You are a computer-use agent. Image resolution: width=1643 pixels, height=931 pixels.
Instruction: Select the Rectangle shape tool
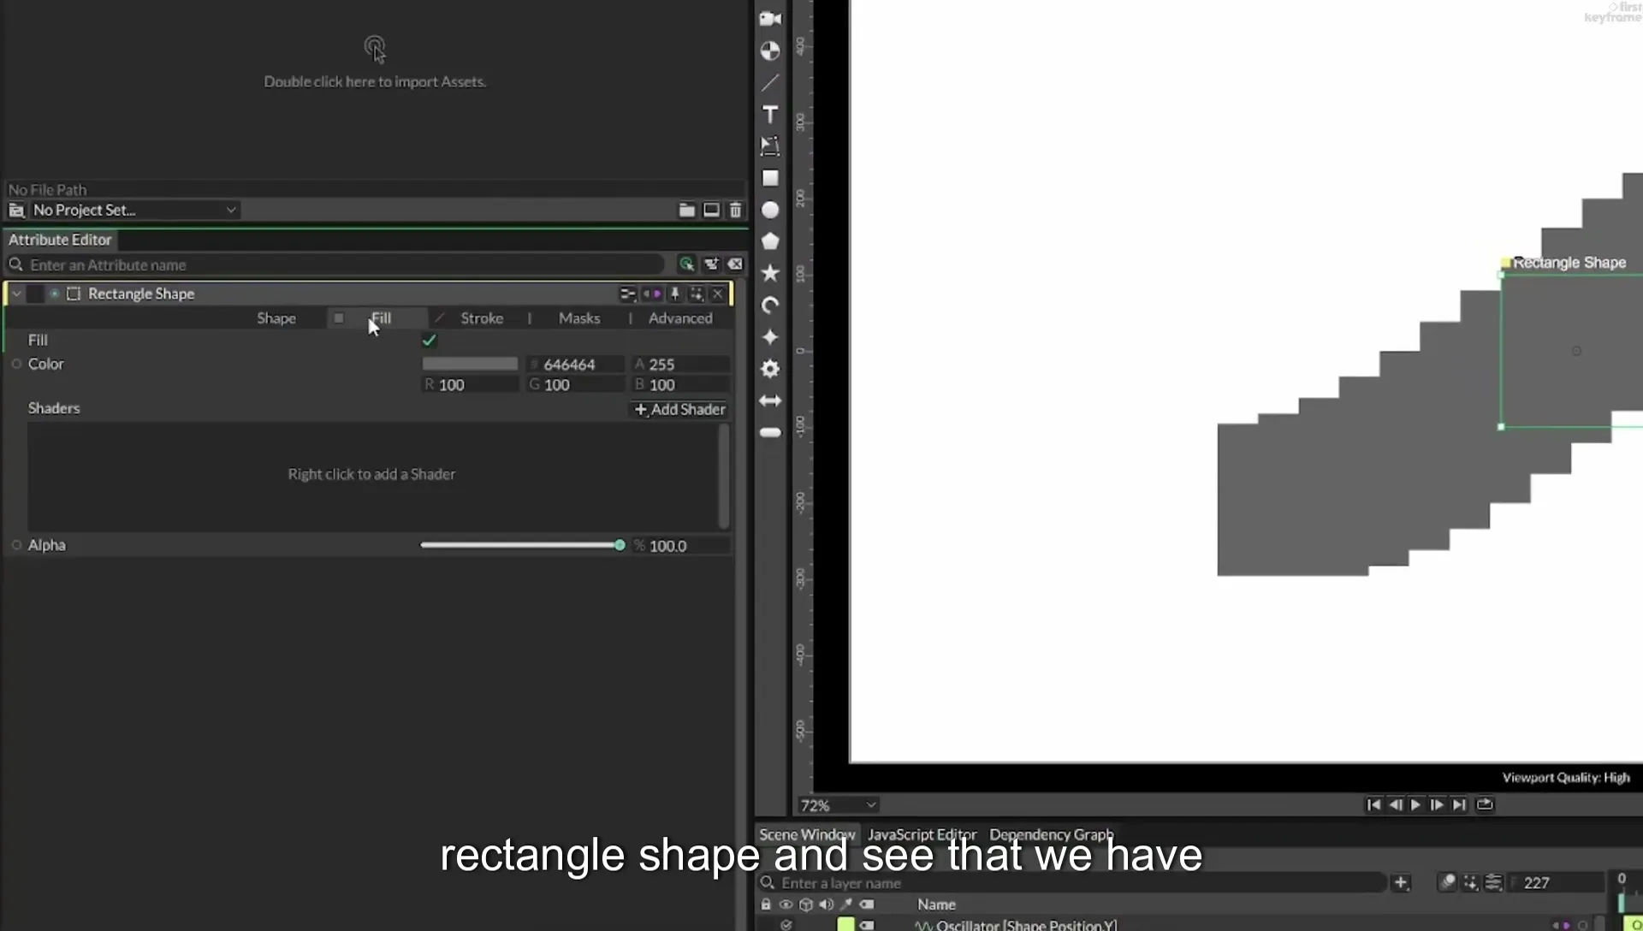pyautogui.click(x=770, y=178)
